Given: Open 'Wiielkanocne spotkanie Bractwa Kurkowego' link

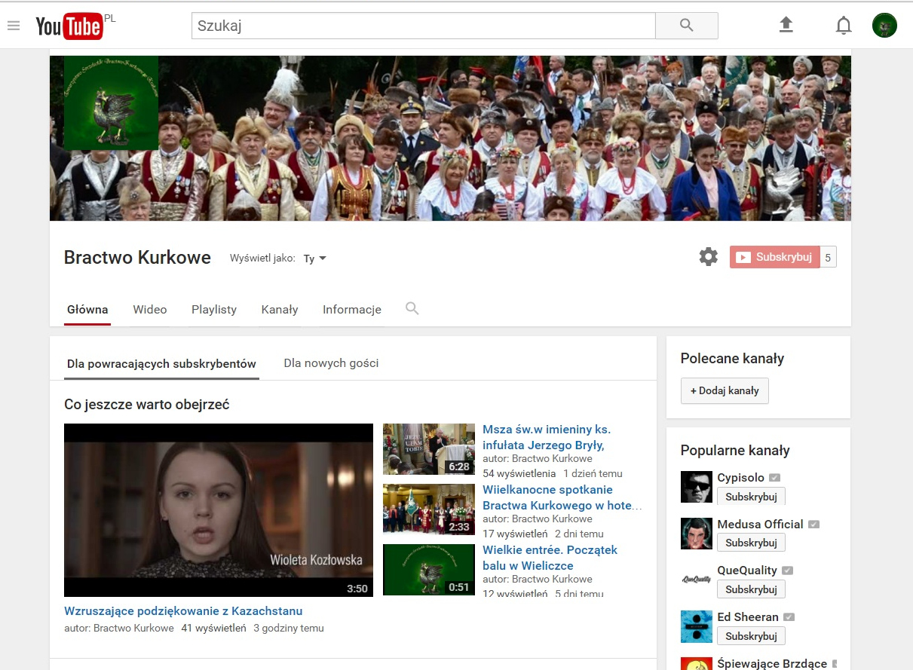Looking at the screenshot, I should click(x=562, y=497).
